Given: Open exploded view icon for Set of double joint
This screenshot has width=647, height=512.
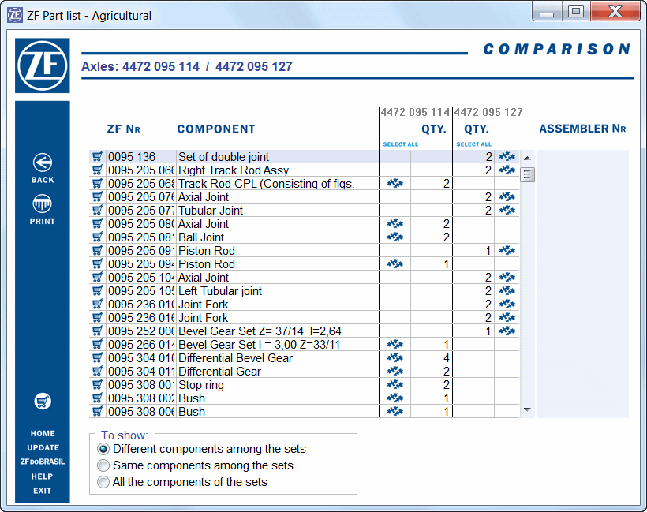Looking at the screenshot, I should 507,157.
